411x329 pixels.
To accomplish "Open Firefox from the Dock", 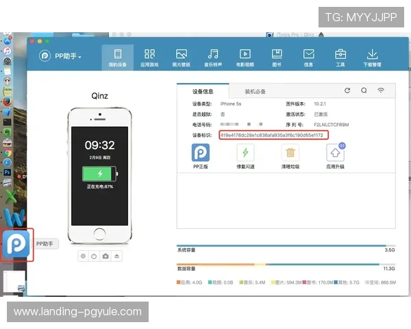I will (7, 101).
